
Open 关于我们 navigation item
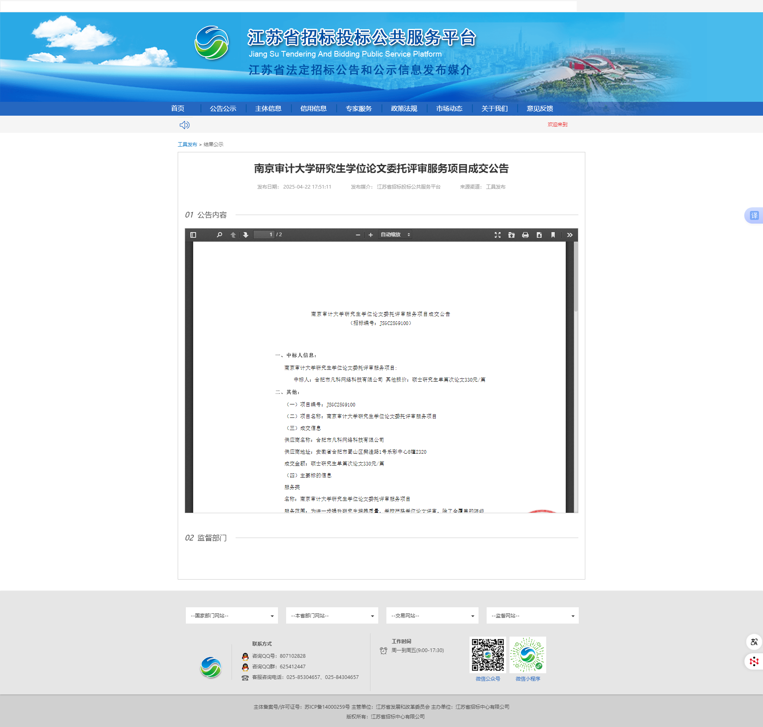tap(494, 108)
